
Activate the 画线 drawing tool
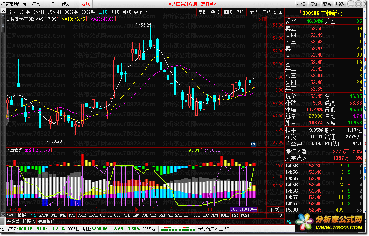pyautogui.click(x=228, y=12)
